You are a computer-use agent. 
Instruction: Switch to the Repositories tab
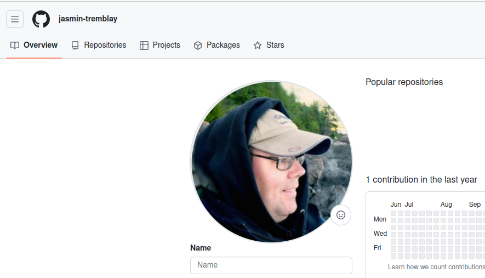pos(105,46)
